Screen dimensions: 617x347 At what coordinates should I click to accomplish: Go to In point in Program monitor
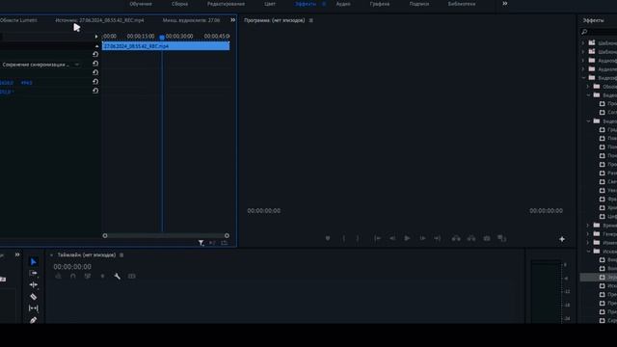pos(377,238)
